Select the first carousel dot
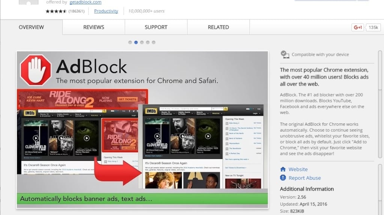 pyautogui.click(x=130, y=42)
